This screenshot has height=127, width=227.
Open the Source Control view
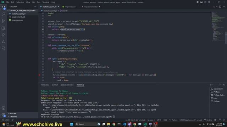coord(3,21)
